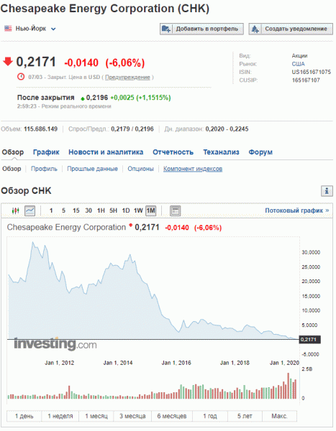The height and width of the screenshot is (431, 336).
Task: Switch chart to candlestick view icon
Action: 15,210
